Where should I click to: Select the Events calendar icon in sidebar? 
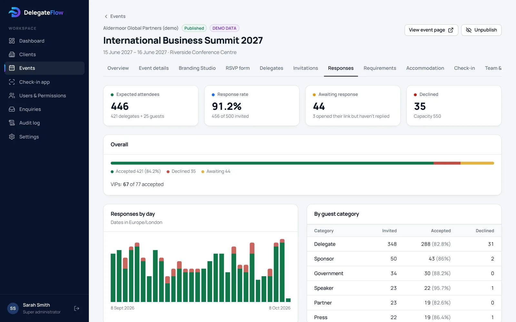tap(12, 68)
